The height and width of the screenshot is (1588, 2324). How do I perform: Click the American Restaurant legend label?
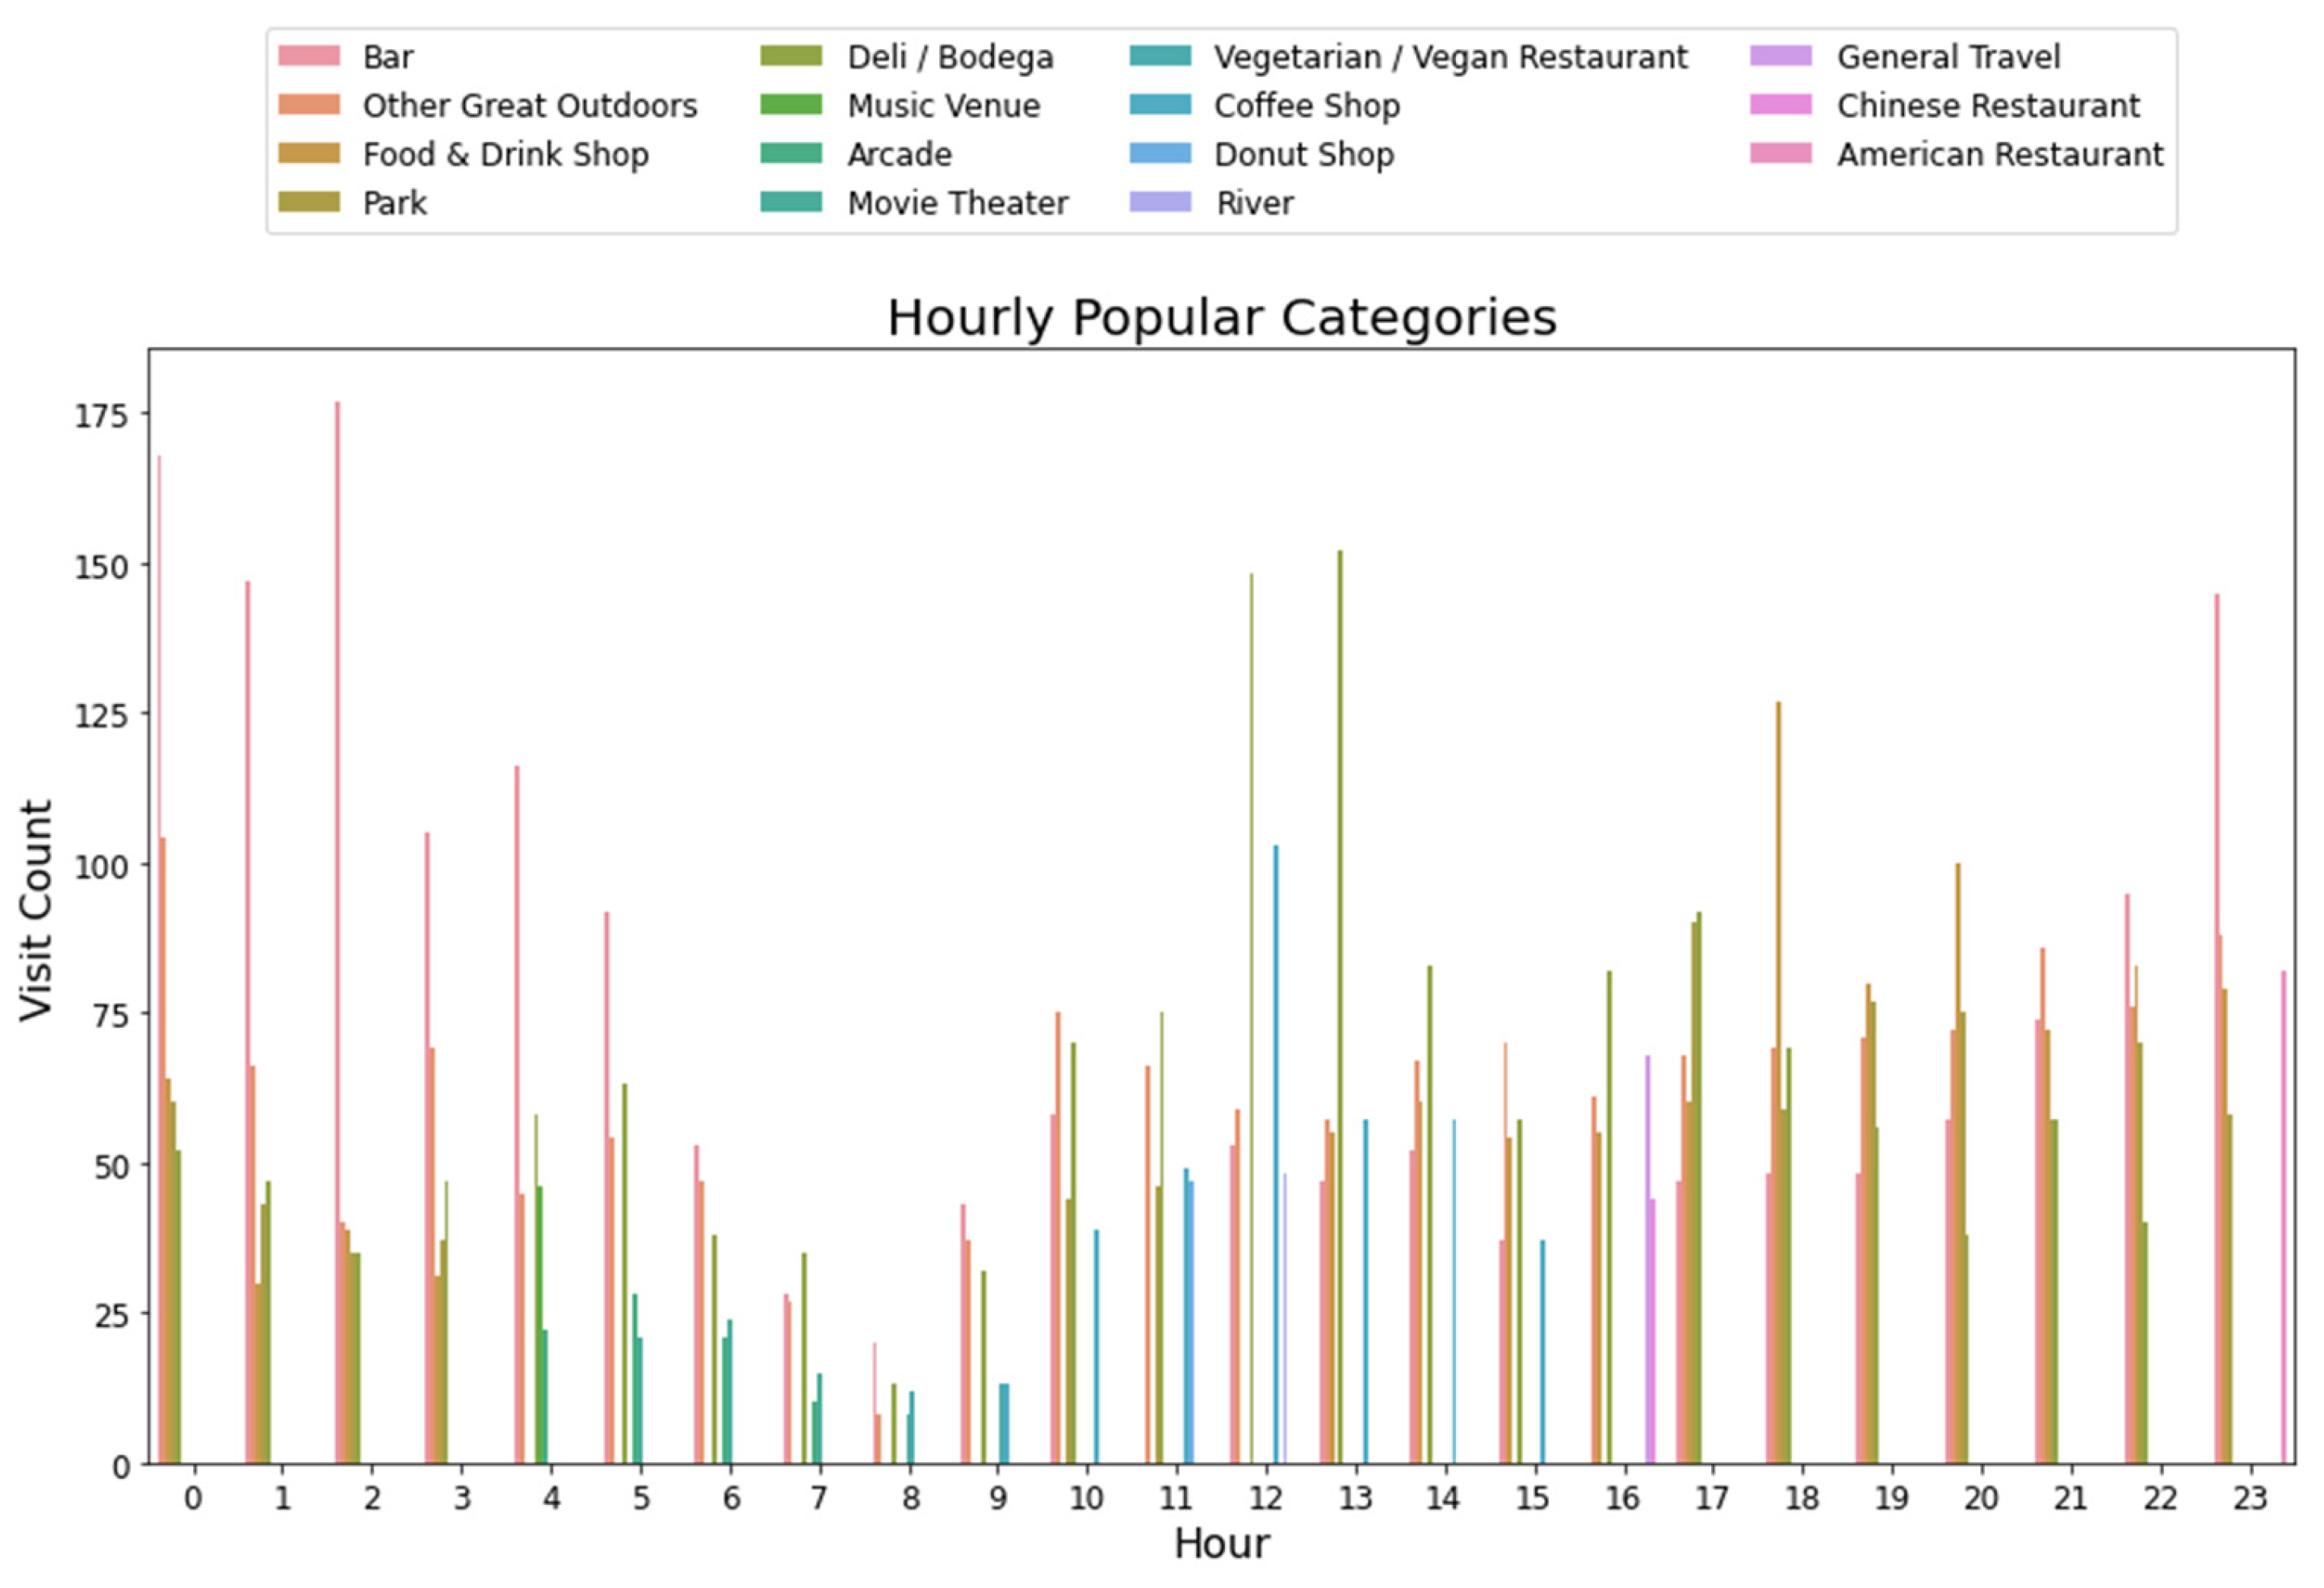(2000, 154)
